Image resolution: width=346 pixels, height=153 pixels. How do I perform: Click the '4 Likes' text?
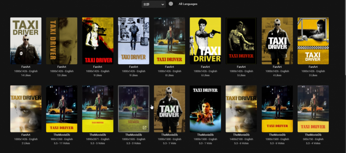[277, 75]
